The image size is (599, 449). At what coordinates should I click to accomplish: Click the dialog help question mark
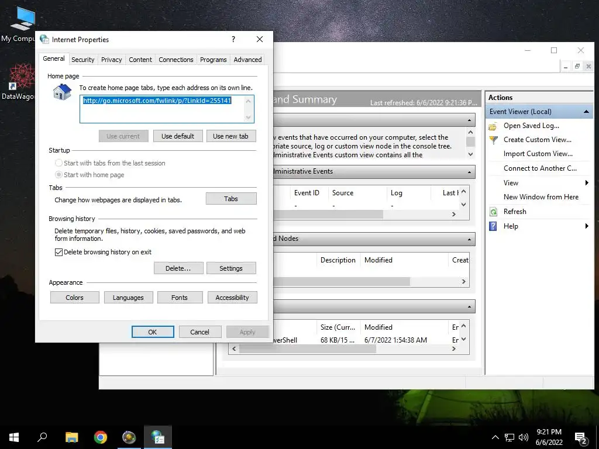coord(233,39)
